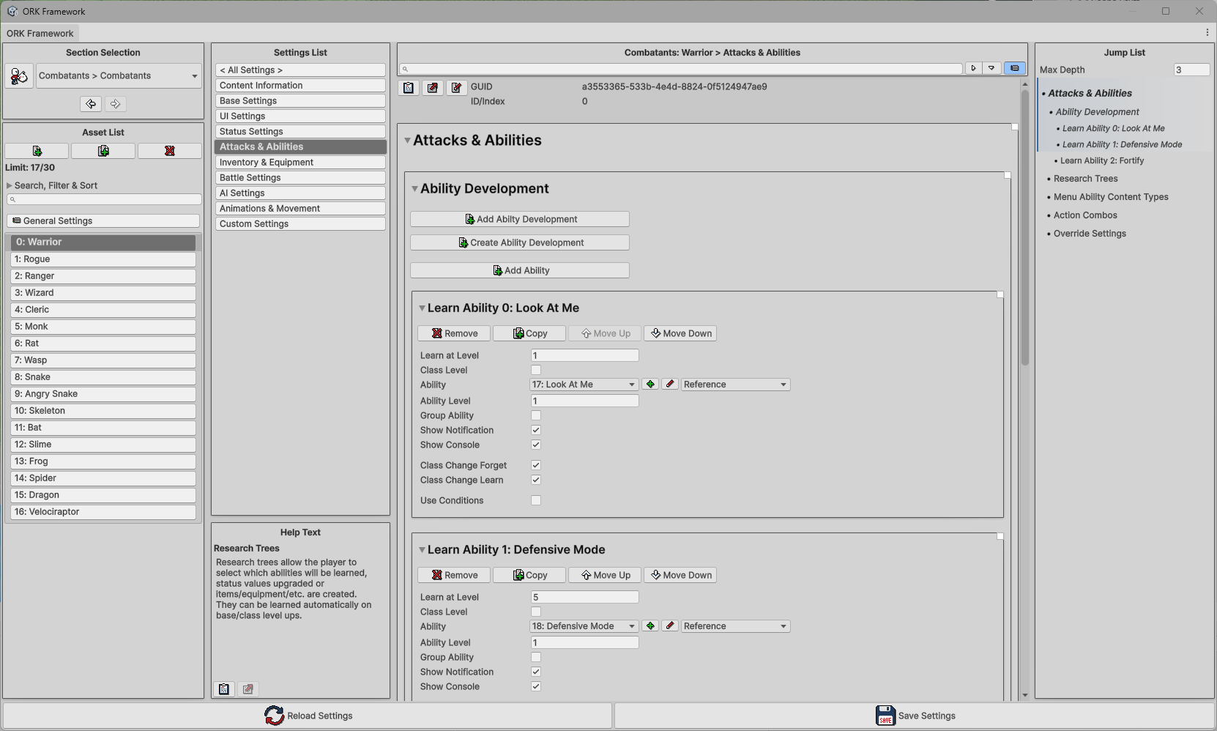This screenshot has height=731, width=1217.
Task: Click the greyed edit icon under Help Text
Action: click(248, 689)
